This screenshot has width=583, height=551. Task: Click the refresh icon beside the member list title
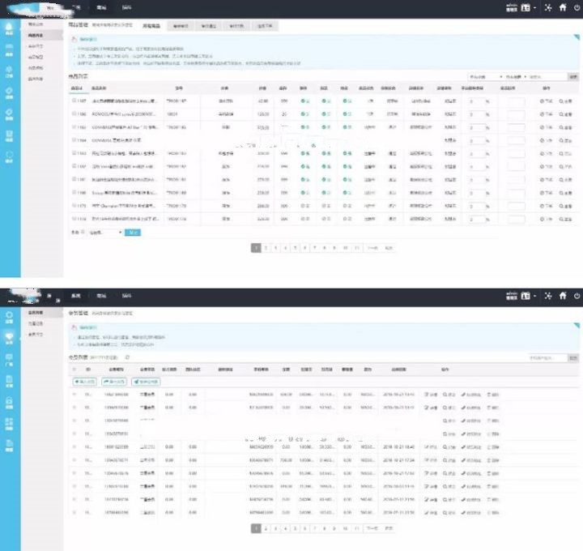coord(126,357)
